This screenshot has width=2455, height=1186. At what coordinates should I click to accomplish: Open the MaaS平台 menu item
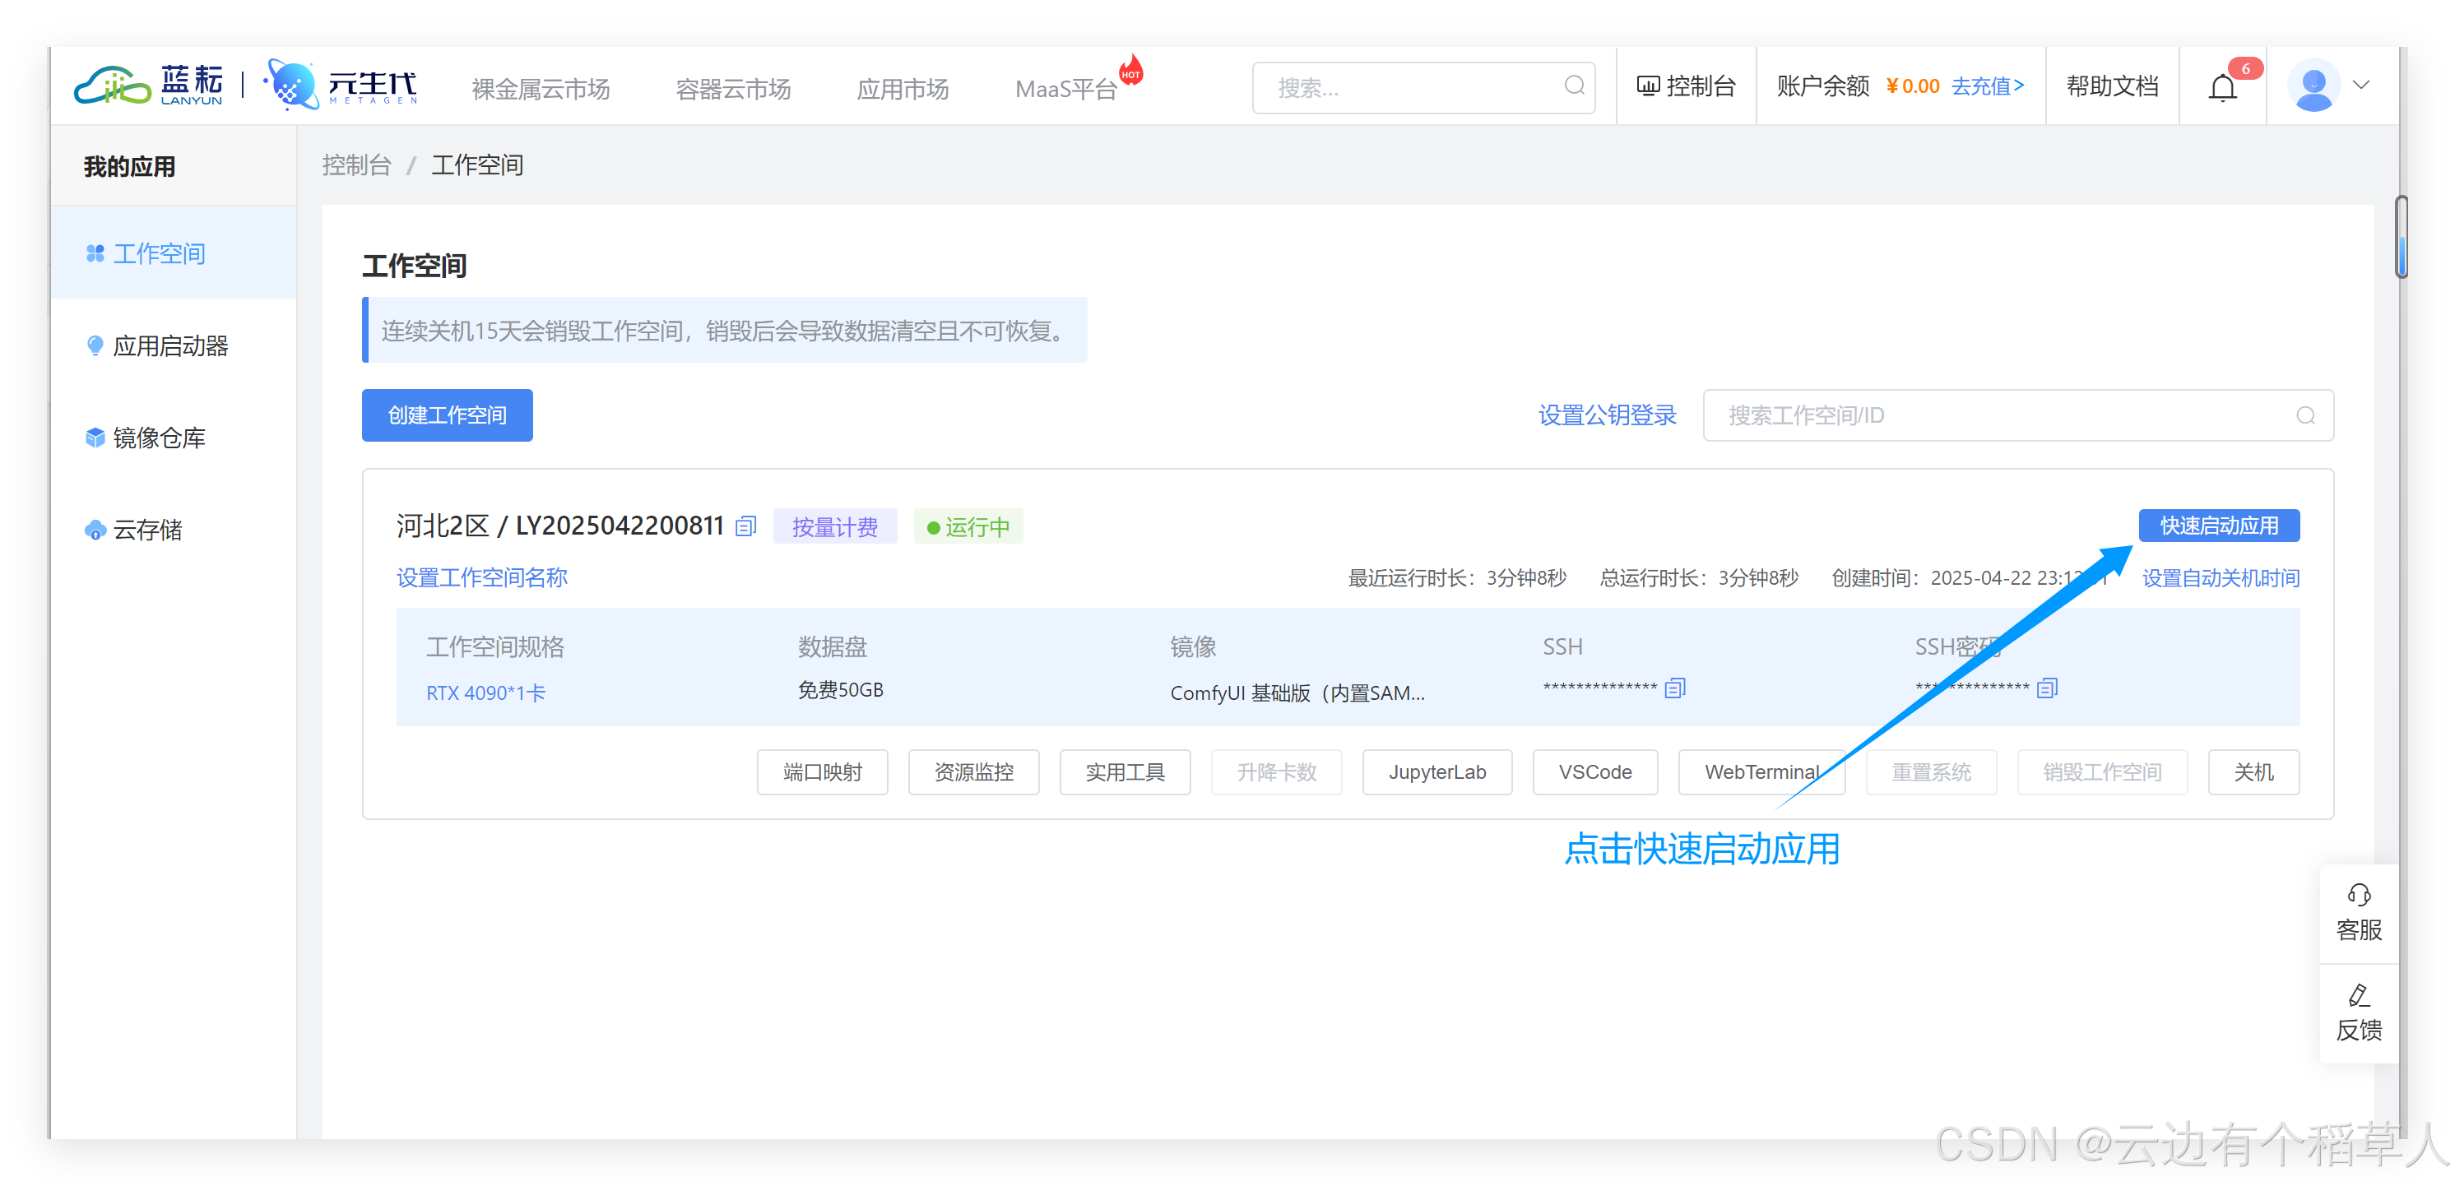tap(1065, 89)
